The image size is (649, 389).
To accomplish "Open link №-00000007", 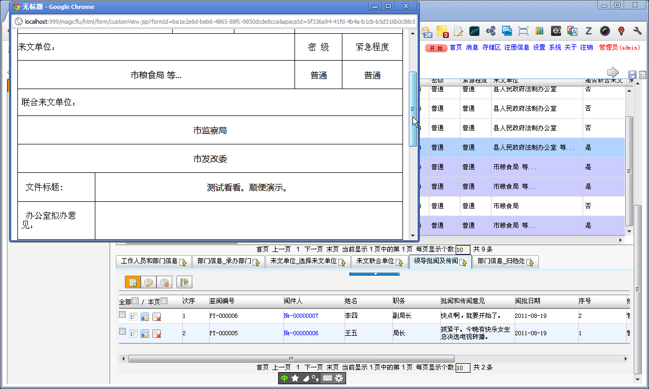I will click(x=301, y=316).
